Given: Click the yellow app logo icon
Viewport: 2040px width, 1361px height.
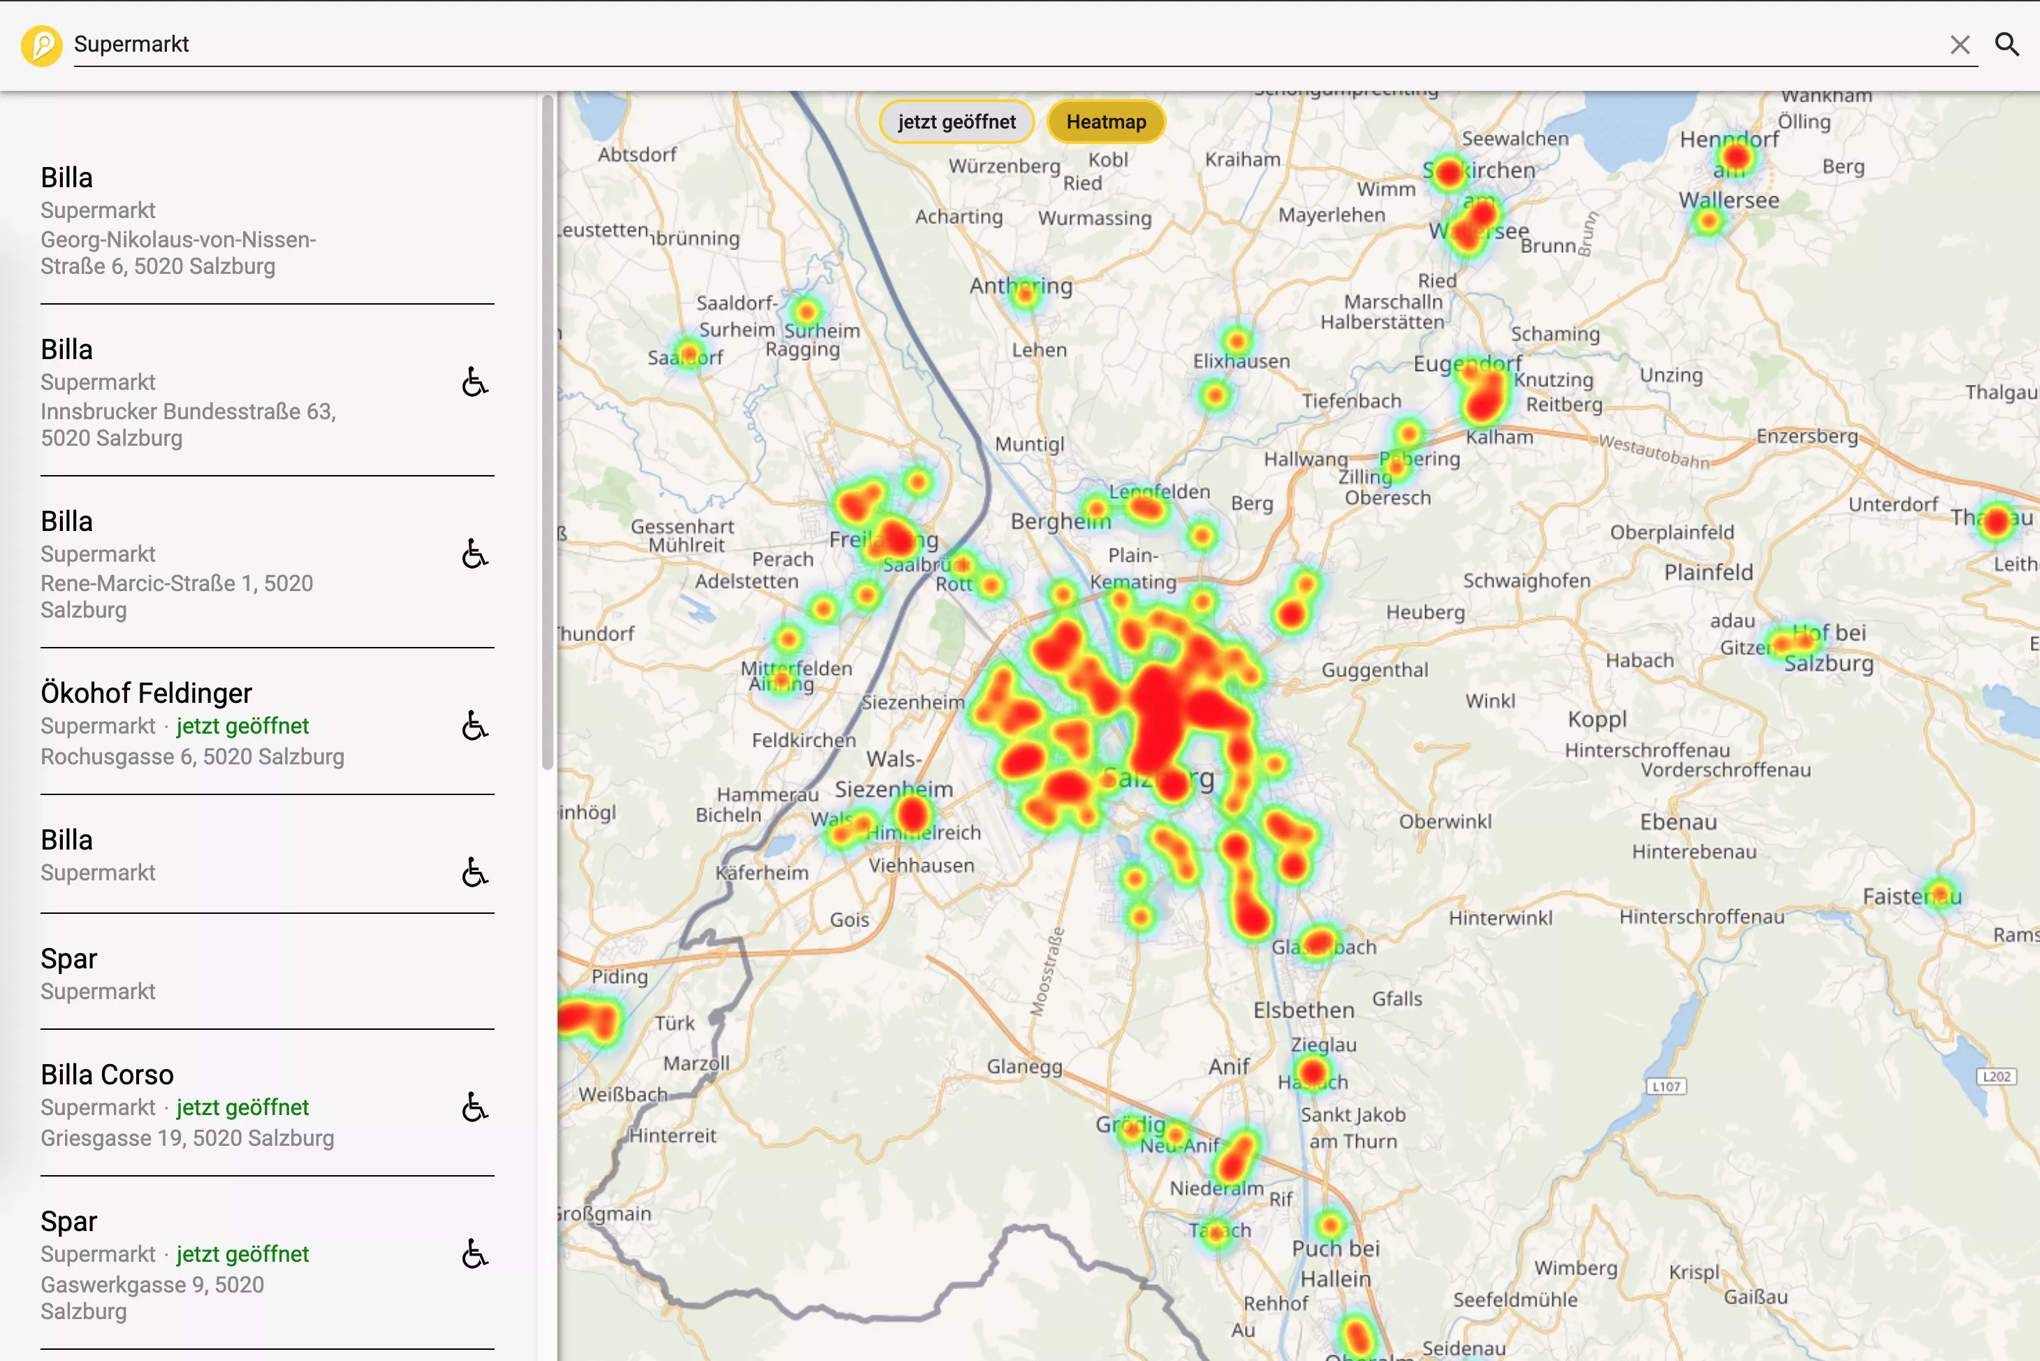Looking at the screenshot, I should (x=42, y=45).
